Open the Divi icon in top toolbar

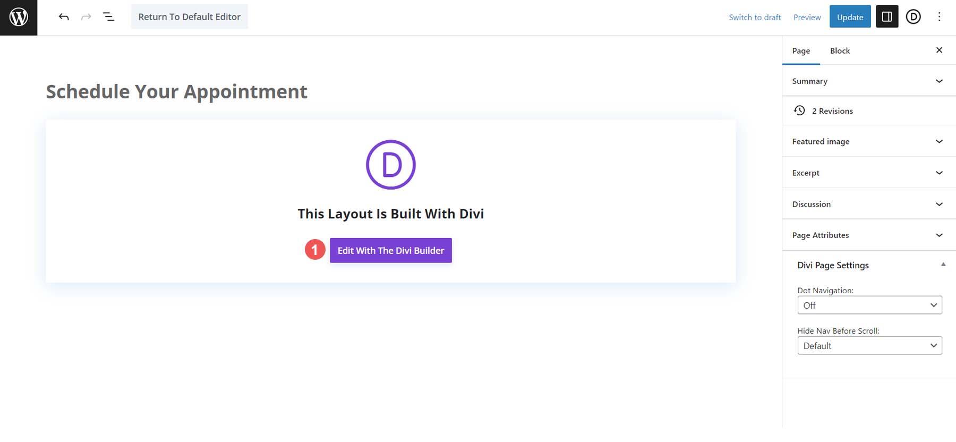(913, 17)
